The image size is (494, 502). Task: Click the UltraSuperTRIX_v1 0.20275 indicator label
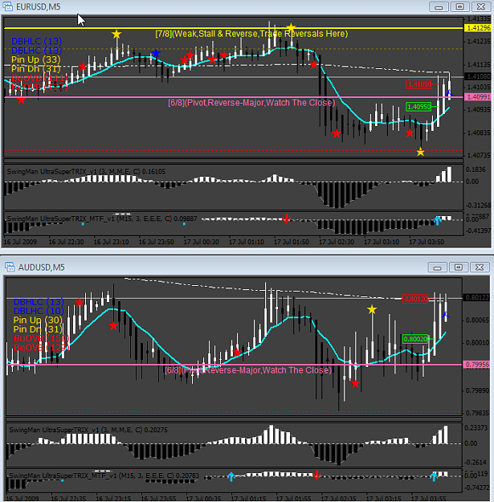tap(88, 430)
